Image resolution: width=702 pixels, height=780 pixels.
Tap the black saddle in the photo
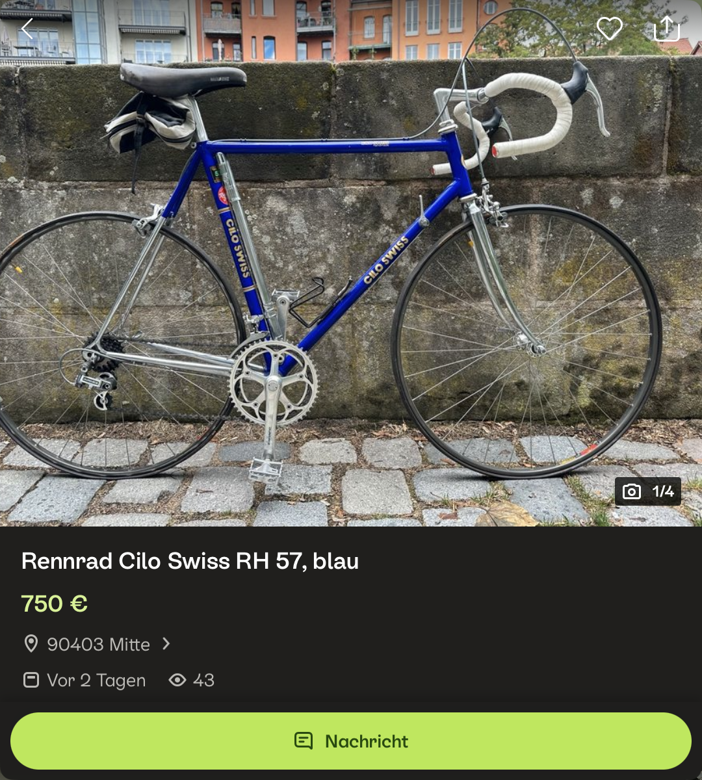coord(183,79)
